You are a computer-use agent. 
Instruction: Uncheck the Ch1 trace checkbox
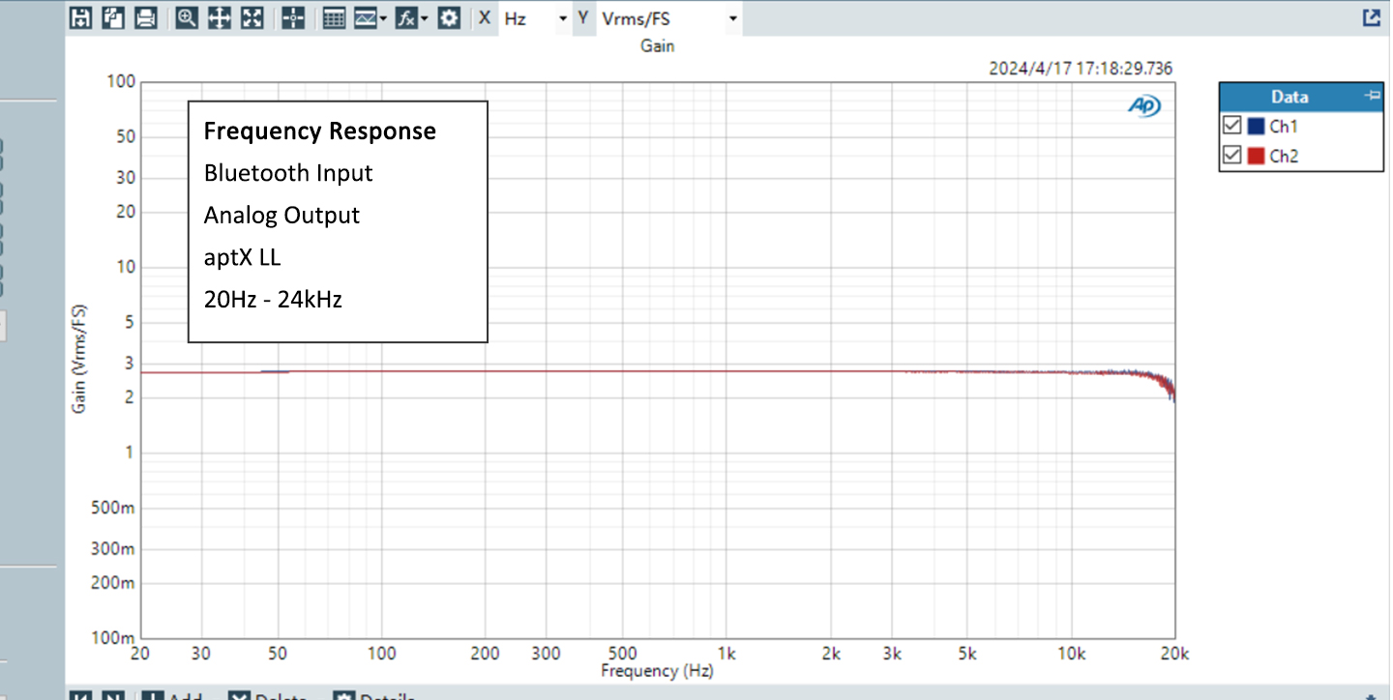click(x=1232, y=126)
